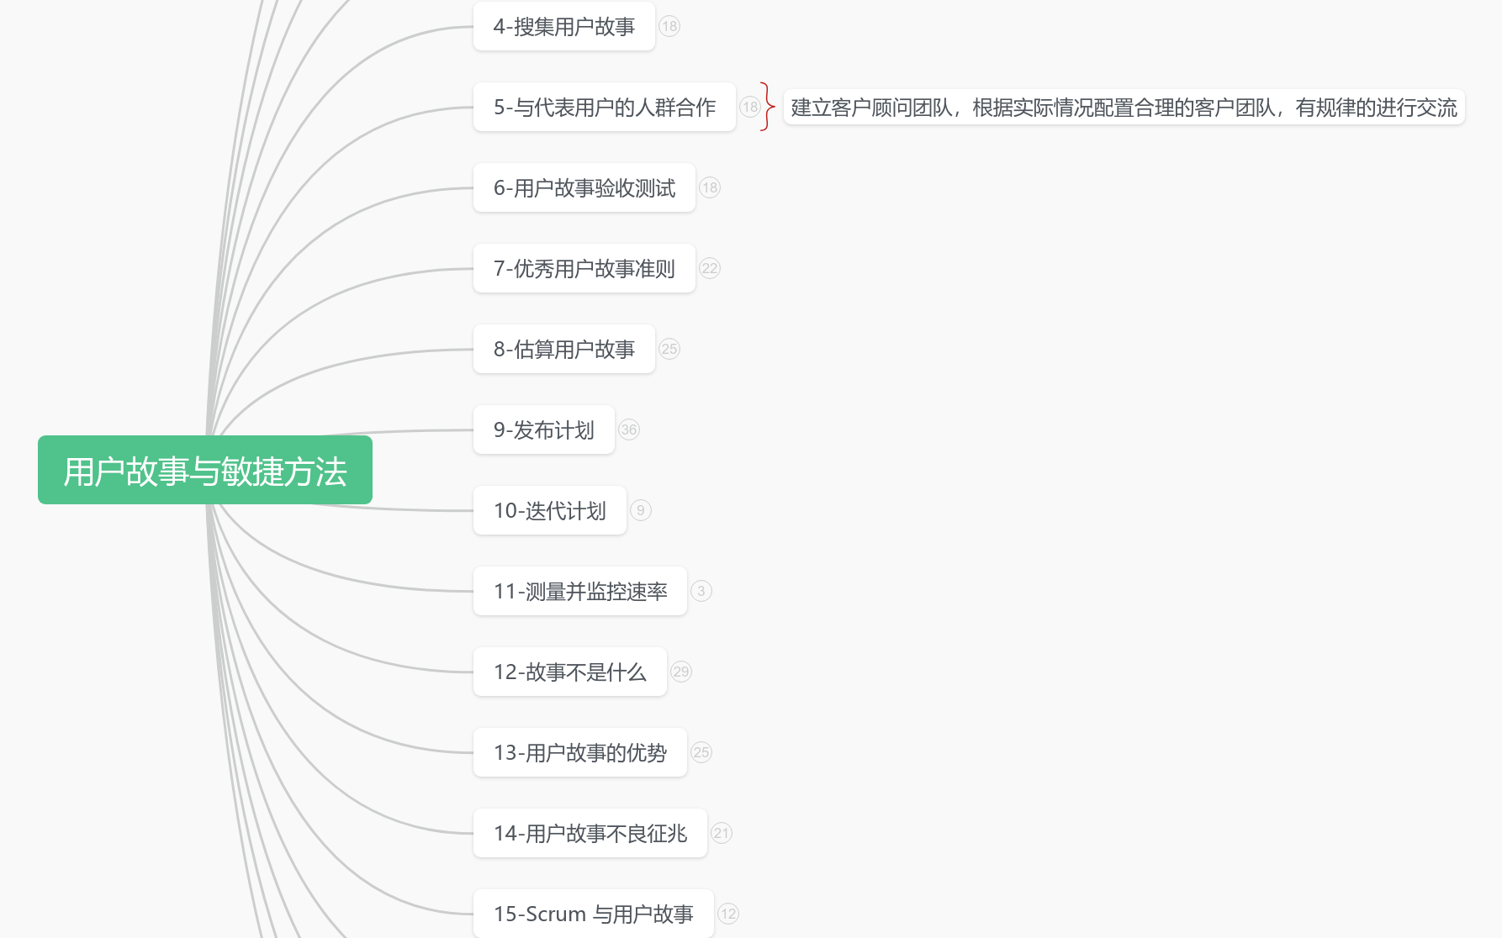1502x938 pixels.
Task: Select the 5-与代表用户的人群合作 node
Action: pyautogui.click(x=604, y=108)
